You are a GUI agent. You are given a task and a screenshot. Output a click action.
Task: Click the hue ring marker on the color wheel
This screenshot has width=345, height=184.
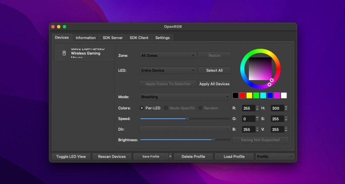(x=269, y=84)
